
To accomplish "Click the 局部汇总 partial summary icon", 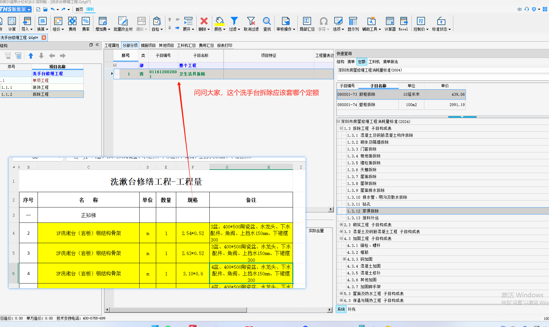I will coord(307,24).
